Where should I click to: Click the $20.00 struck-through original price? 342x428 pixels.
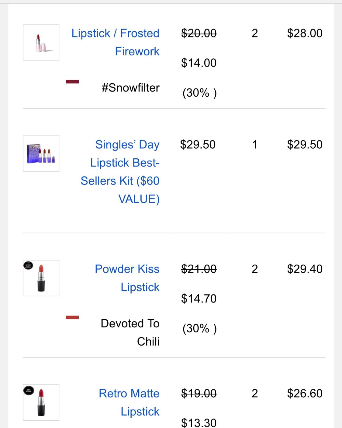199,33
